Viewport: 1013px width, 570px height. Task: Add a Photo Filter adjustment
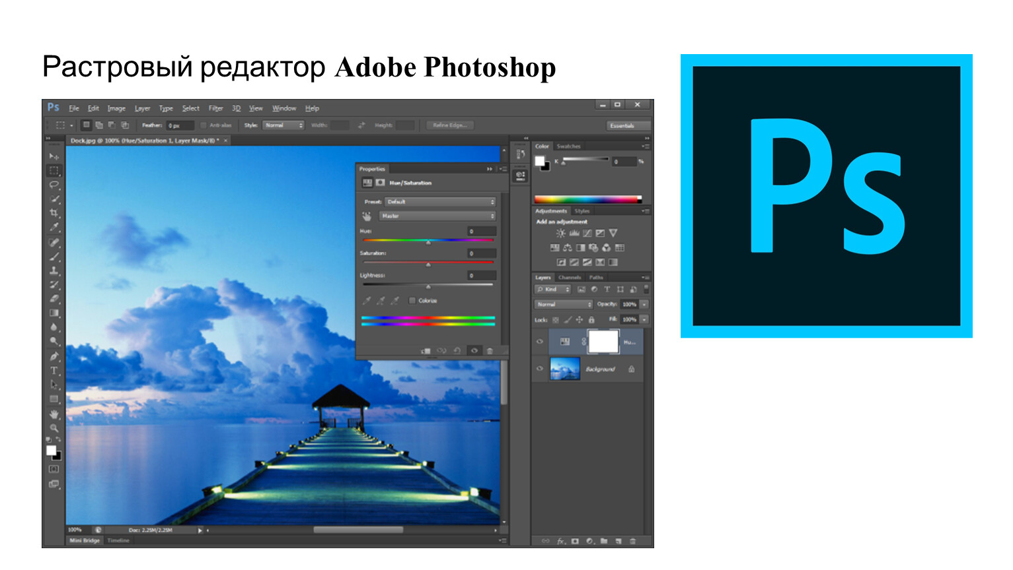click(593, 248)
